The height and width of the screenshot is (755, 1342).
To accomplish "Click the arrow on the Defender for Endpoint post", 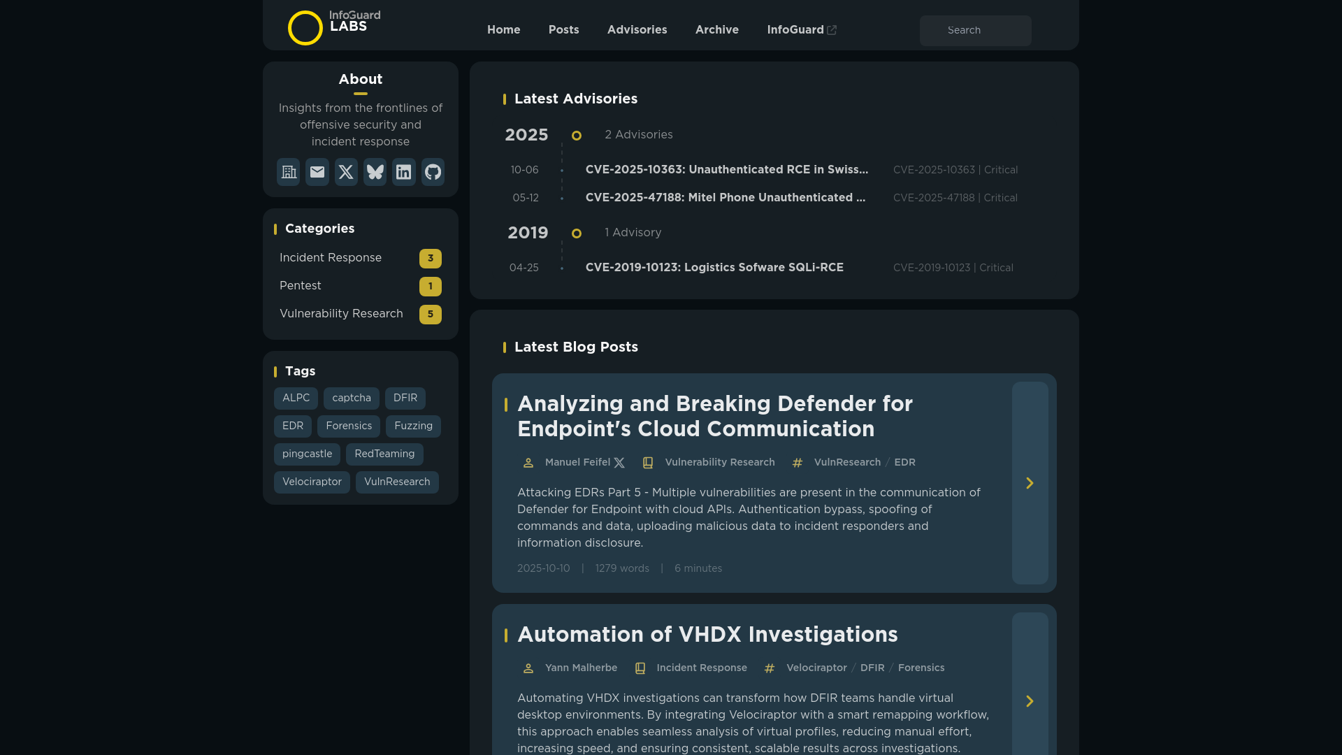I will click(x=1030, y=483).
